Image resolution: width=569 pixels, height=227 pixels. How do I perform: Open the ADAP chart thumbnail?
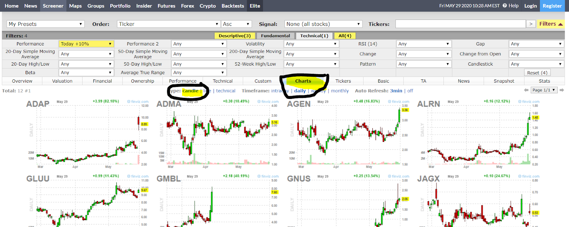pos(88,134)
